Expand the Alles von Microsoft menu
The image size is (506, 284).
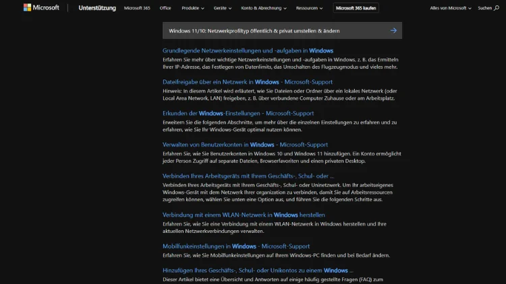(451, 8)
